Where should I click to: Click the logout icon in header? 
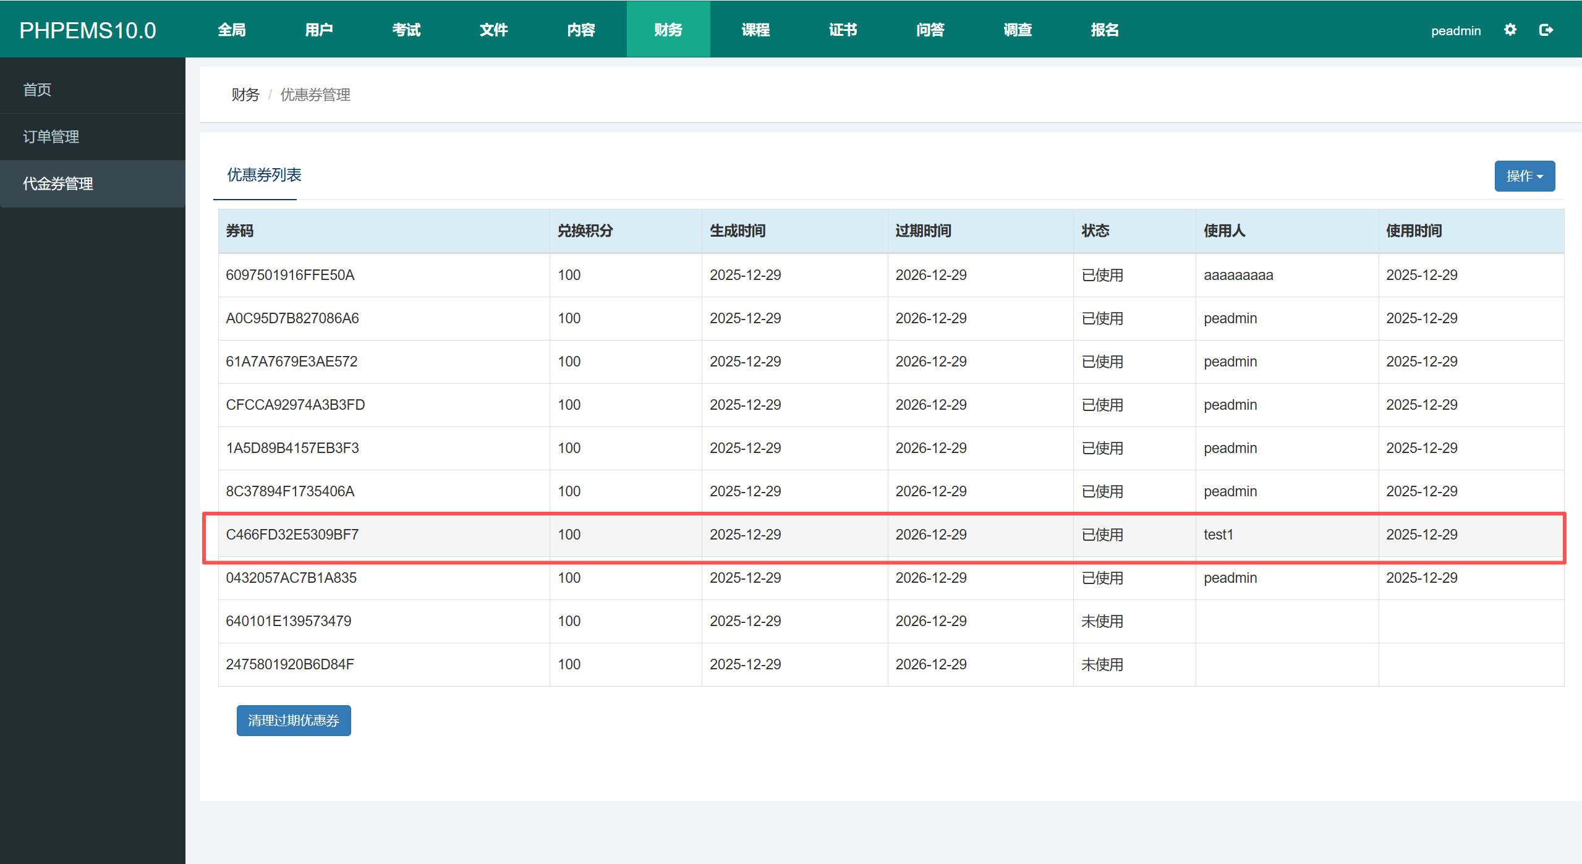point(1546,30)
